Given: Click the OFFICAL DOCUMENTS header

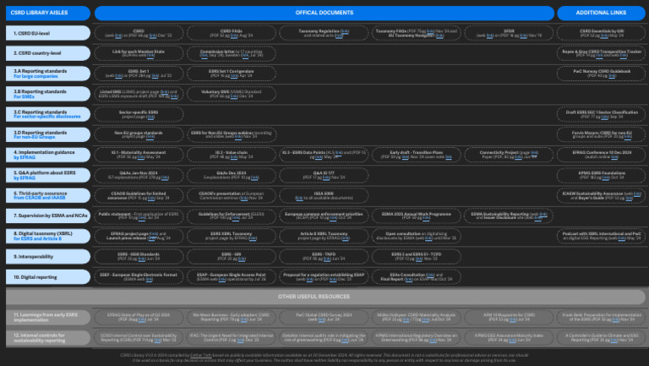Looking at the screenshot, I should point(324,13).
